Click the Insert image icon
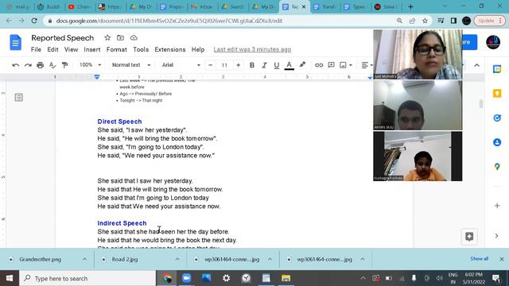 pos(343,65)
